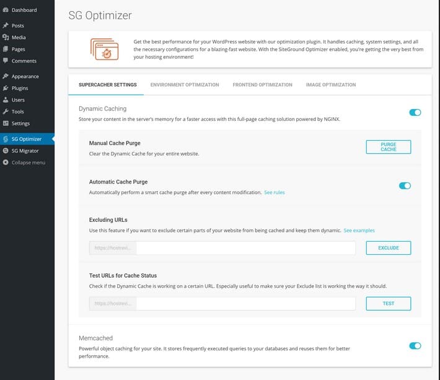Click the Collapse menu arrow icon

click(x=6, y=162)
